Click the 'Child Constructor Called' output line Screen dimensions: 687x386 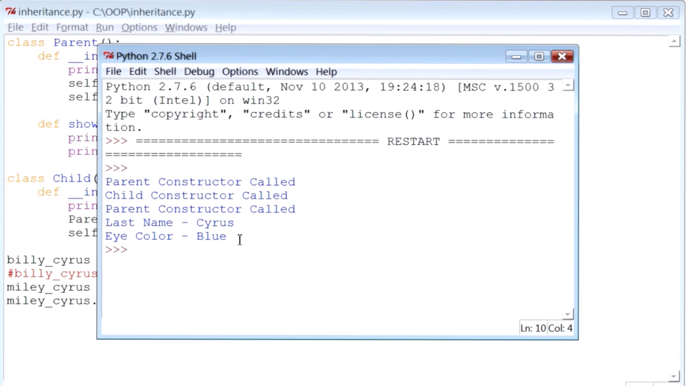click(196, 196)
